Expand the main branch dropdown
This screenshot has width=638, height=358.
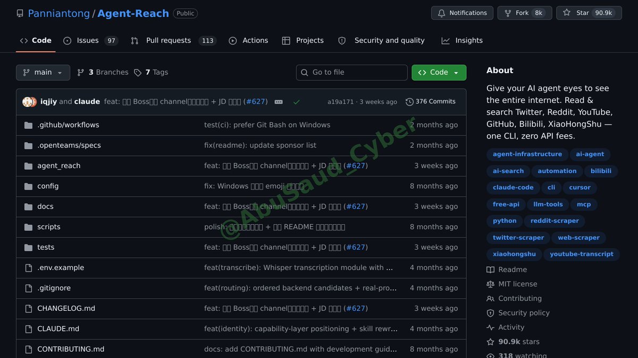[x=43, y=72]
